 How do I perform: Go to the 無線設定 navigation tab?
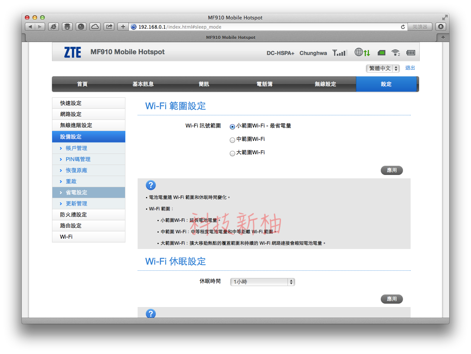pyautogui.click(x=325, y=84)
